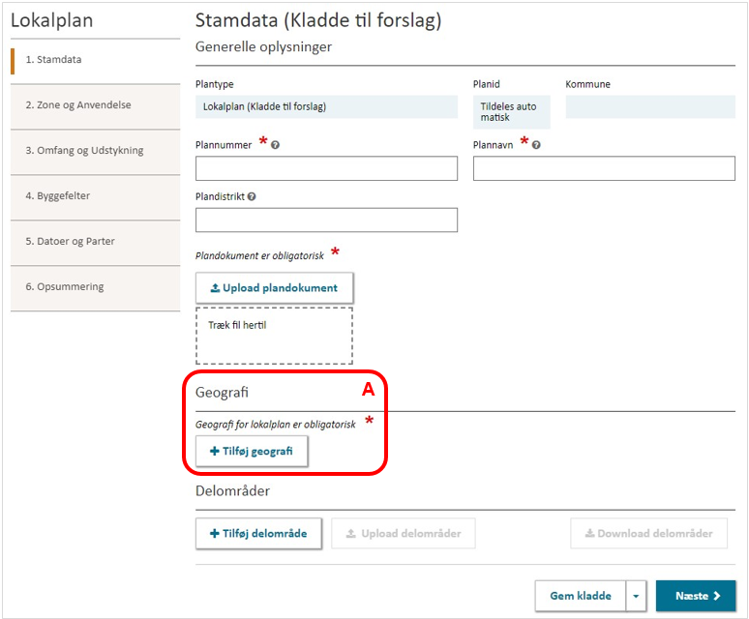Click help icon beside Plannavn label
749x619 pixels.
pos(536,145)
